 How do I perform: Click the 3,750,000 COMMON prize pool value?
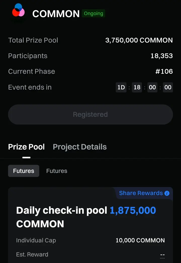139,40
